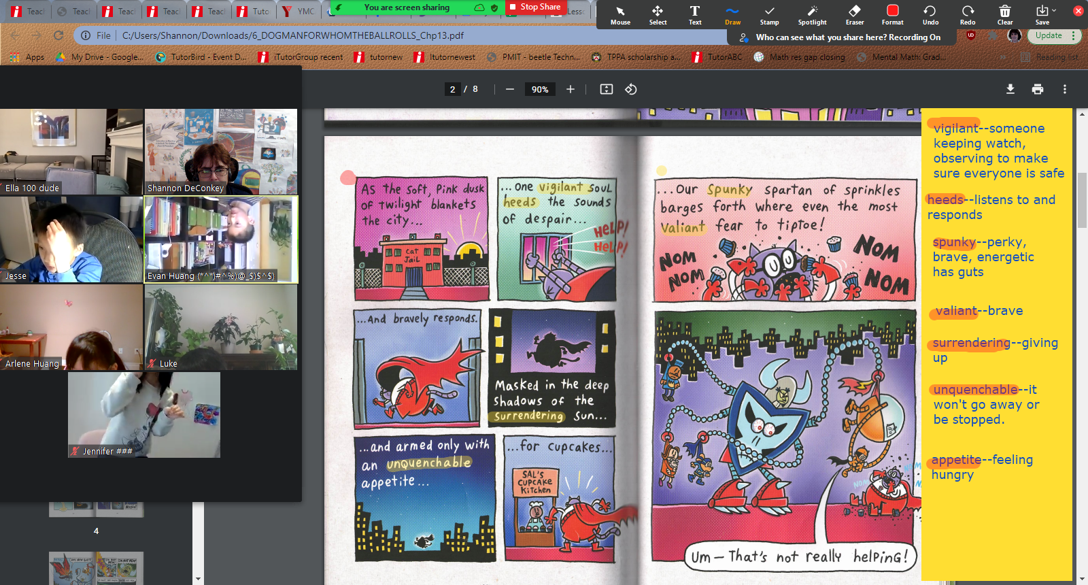This screenshot has width=1088, height=585.
Task: Select Luke's video tile
Action: pyautogui.click(x=221, y=327)
